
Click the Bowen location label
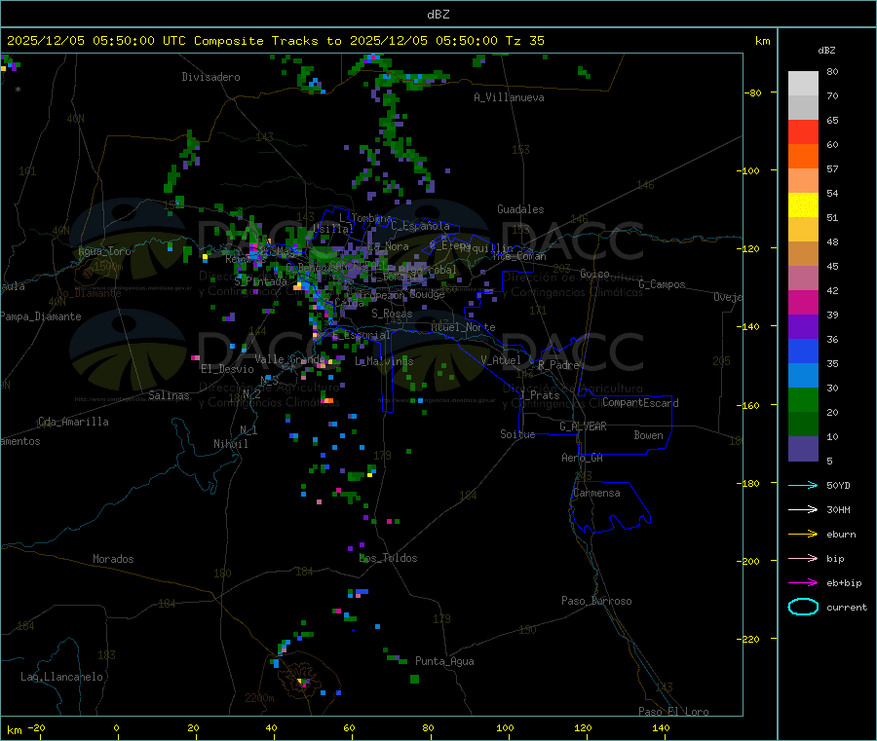click(x=649, y=435)
